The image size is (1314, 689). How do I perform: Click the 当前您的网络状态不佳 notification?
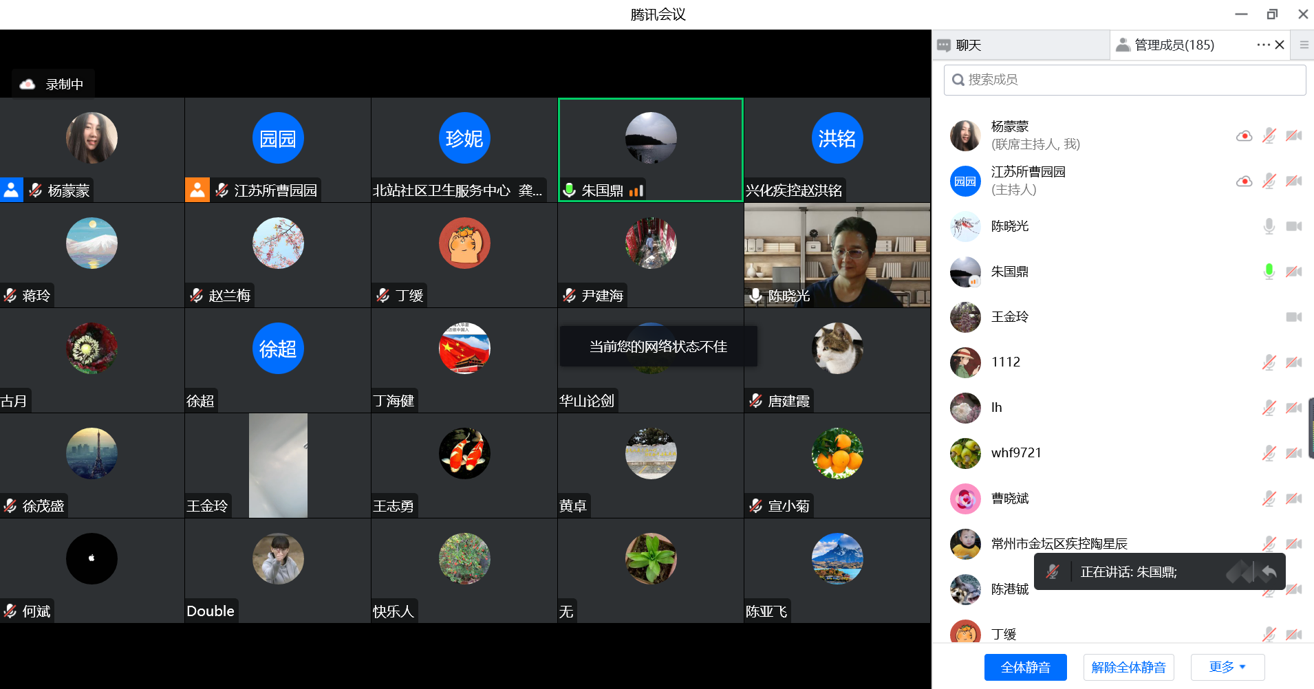pyautogui.click(x=658, y=347)
